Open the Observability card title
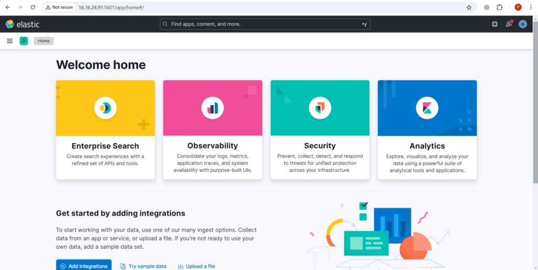538x270 pixels. point(212,146)
